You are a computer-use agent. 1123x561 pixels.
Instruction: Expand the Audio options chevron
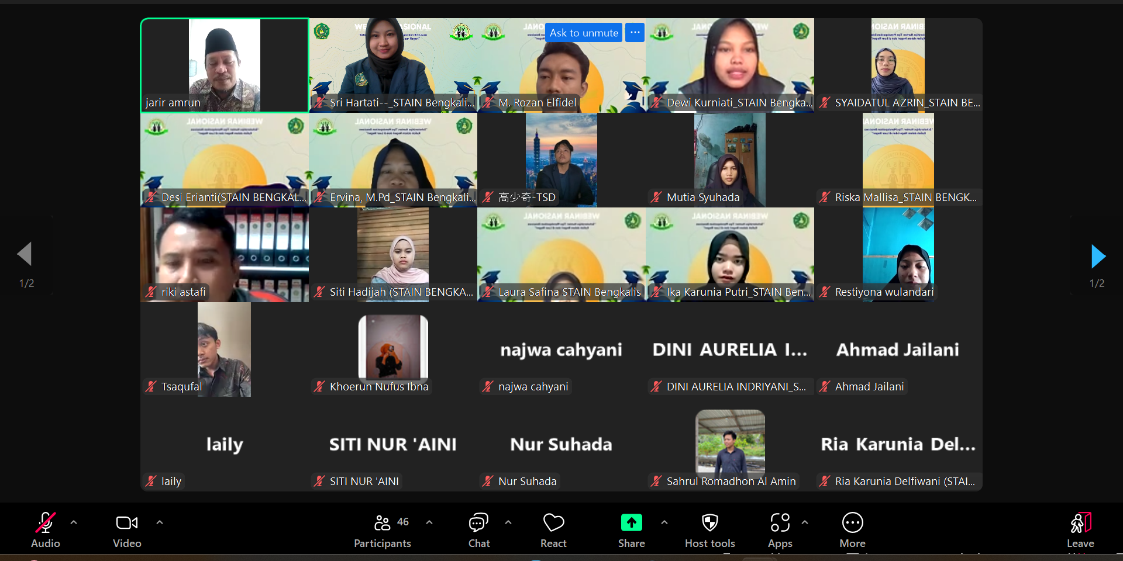(x=74, y=522)
